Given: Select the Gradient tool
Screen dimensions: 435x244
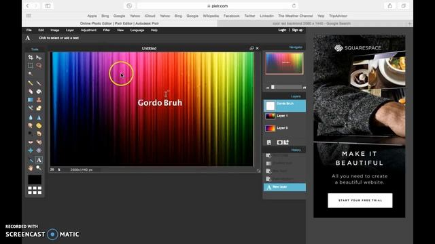Looking at the screenshot, I should pos(31,100).
